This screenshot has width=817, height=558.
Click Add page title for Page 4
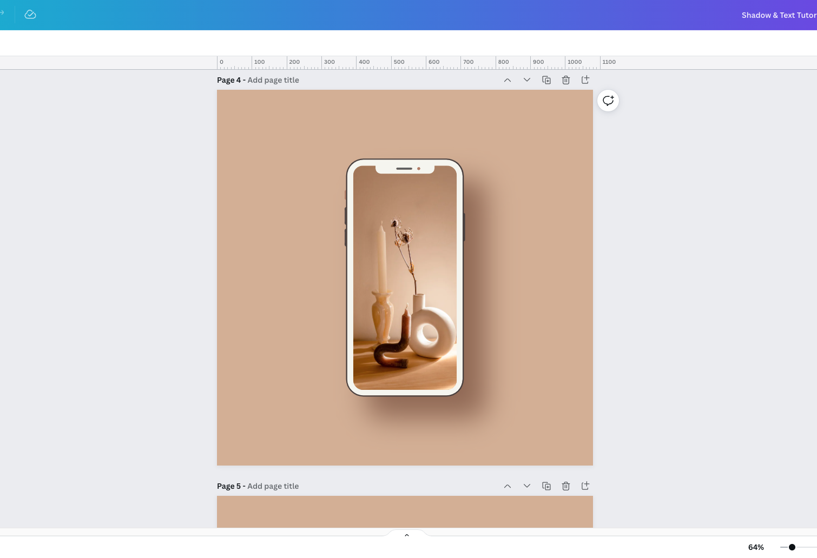(x=273, y=80)
